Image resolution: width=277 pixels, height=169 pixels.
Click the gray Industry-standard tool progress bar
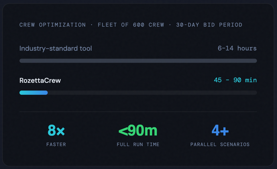pos(138,61)
